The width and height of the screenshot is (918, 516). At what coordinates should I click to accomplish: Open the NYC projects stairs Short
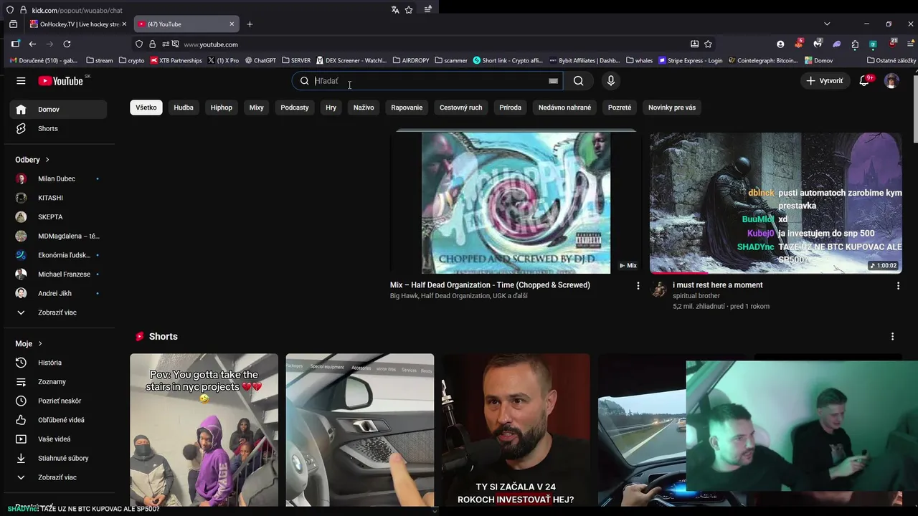pos(204,430)
